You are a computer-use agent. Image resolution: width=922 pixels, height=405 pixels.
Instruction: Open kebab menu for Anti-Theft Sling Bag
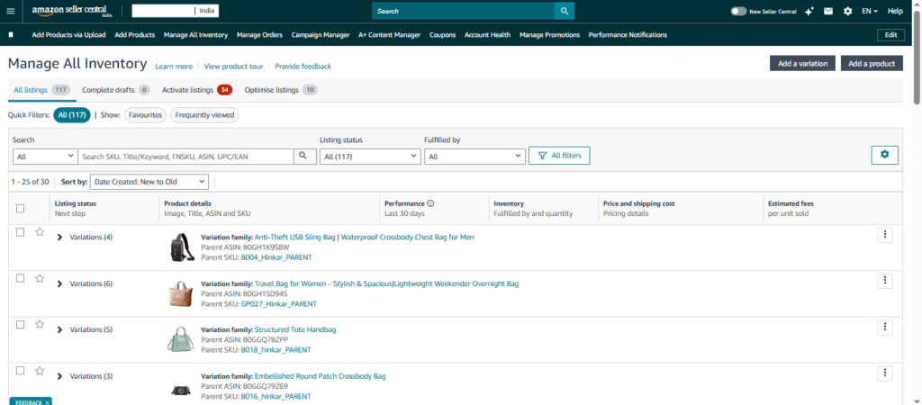[885, 235]
